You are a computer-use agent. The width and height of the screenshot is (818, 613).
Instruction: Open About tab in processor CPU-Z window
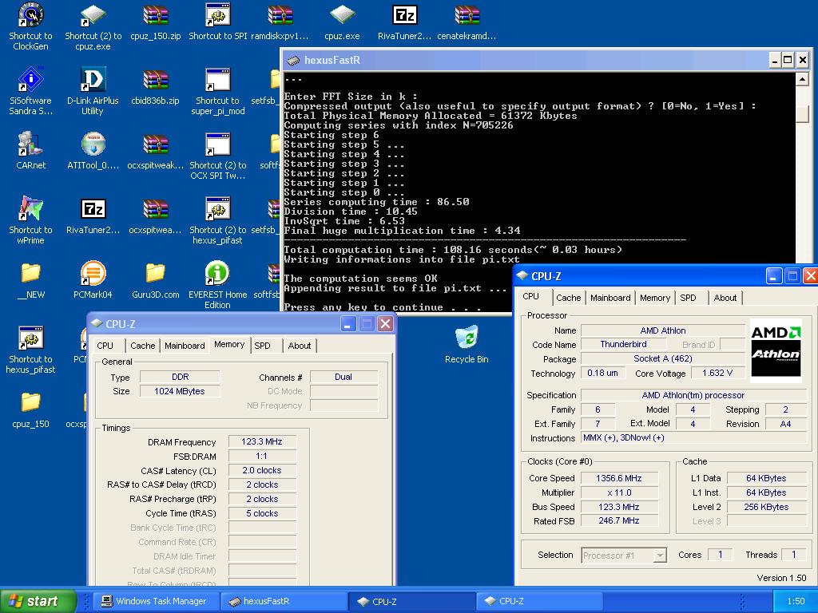725,298
